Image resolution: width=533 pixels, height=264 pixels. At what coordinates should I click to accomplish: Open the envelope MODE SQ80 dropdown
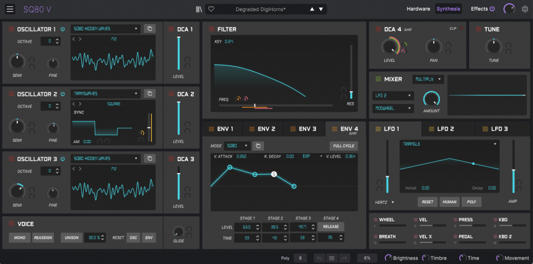(237, 146)
